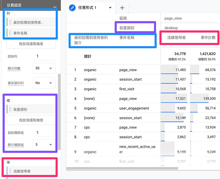Click first_visit in row 3

click(x=127, y=89)
